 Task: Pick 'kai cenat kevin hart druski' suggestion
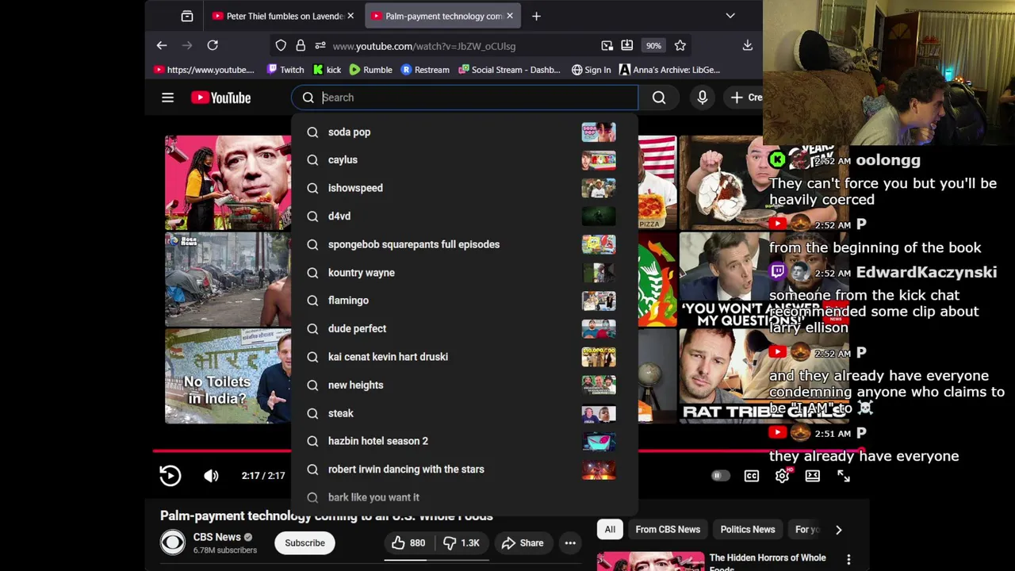click(x=465, y=357)
